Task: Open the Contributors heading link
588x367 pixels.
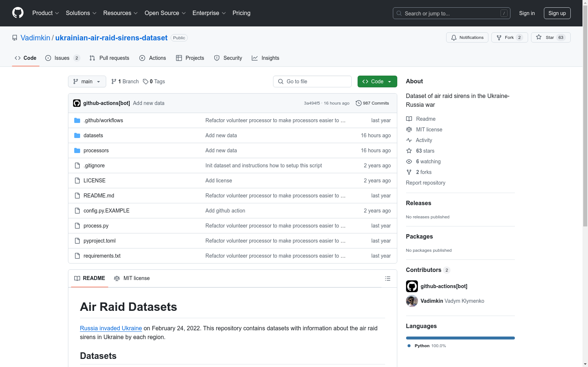Action: [x=428, y=270]
